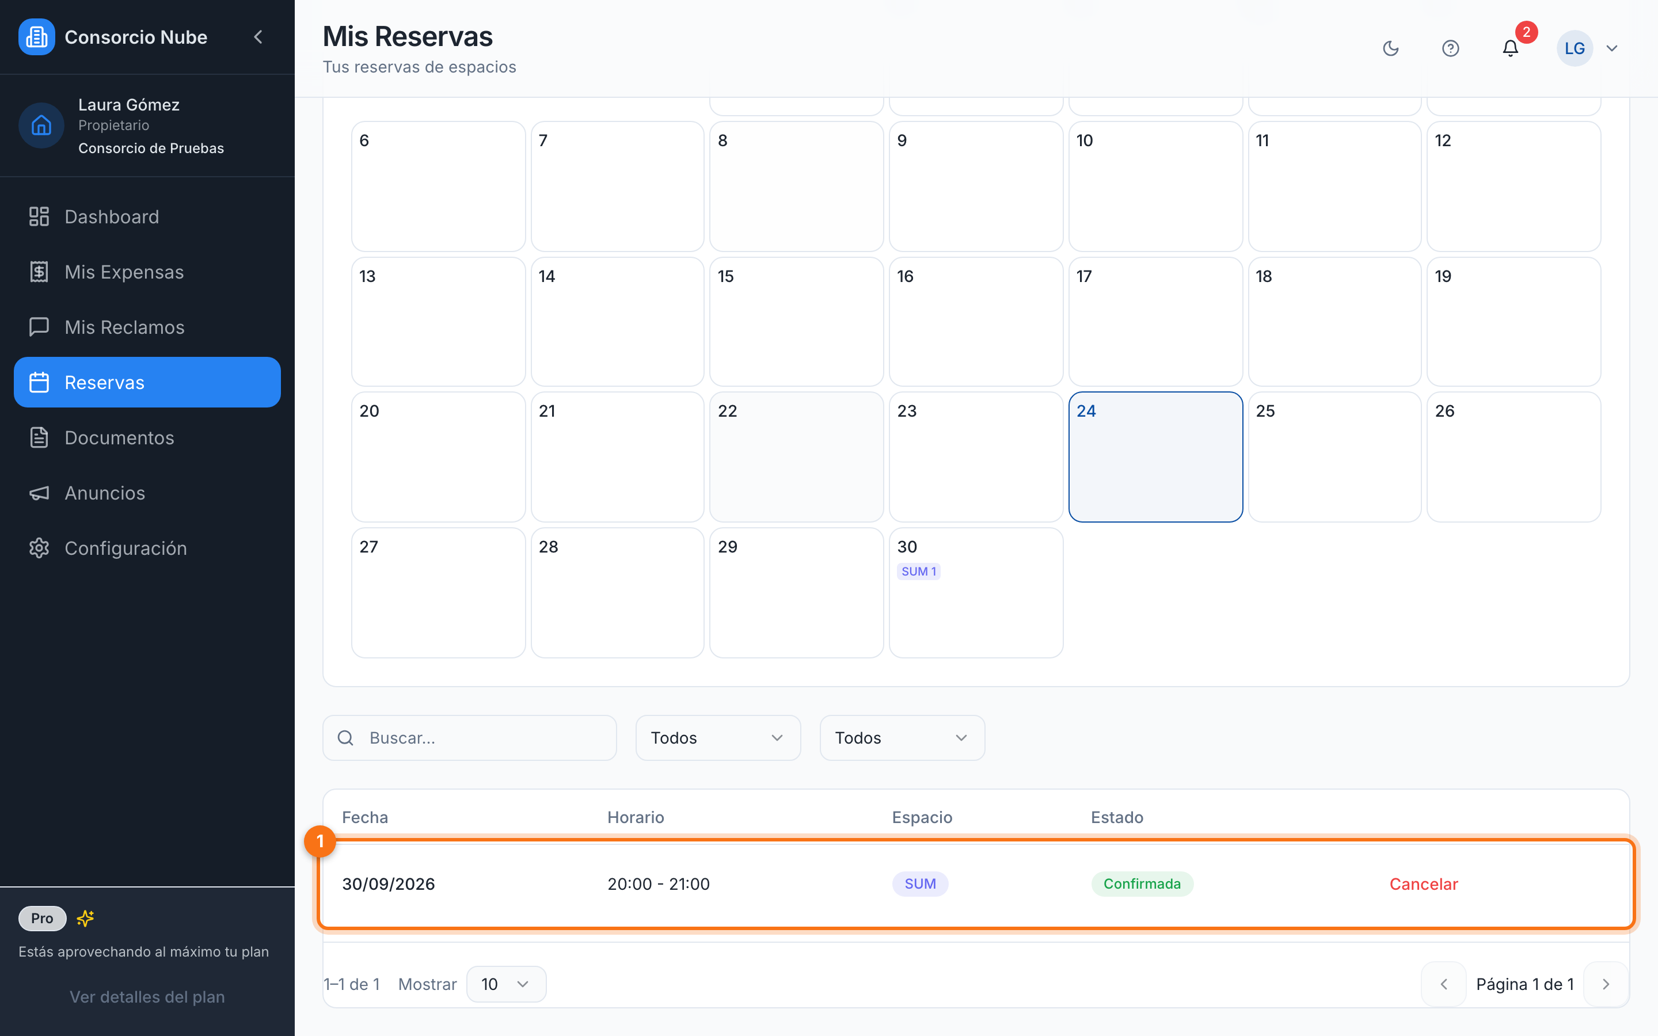Open the first Todos filter dropdown
This screenshot has width=1658, height=1036.
[718, 738]
